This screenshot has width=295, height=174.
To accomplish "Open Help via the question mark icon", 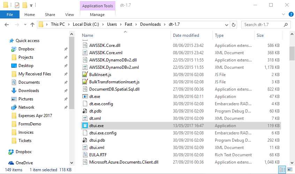I will pyautogui.click(x=291, y=14).
